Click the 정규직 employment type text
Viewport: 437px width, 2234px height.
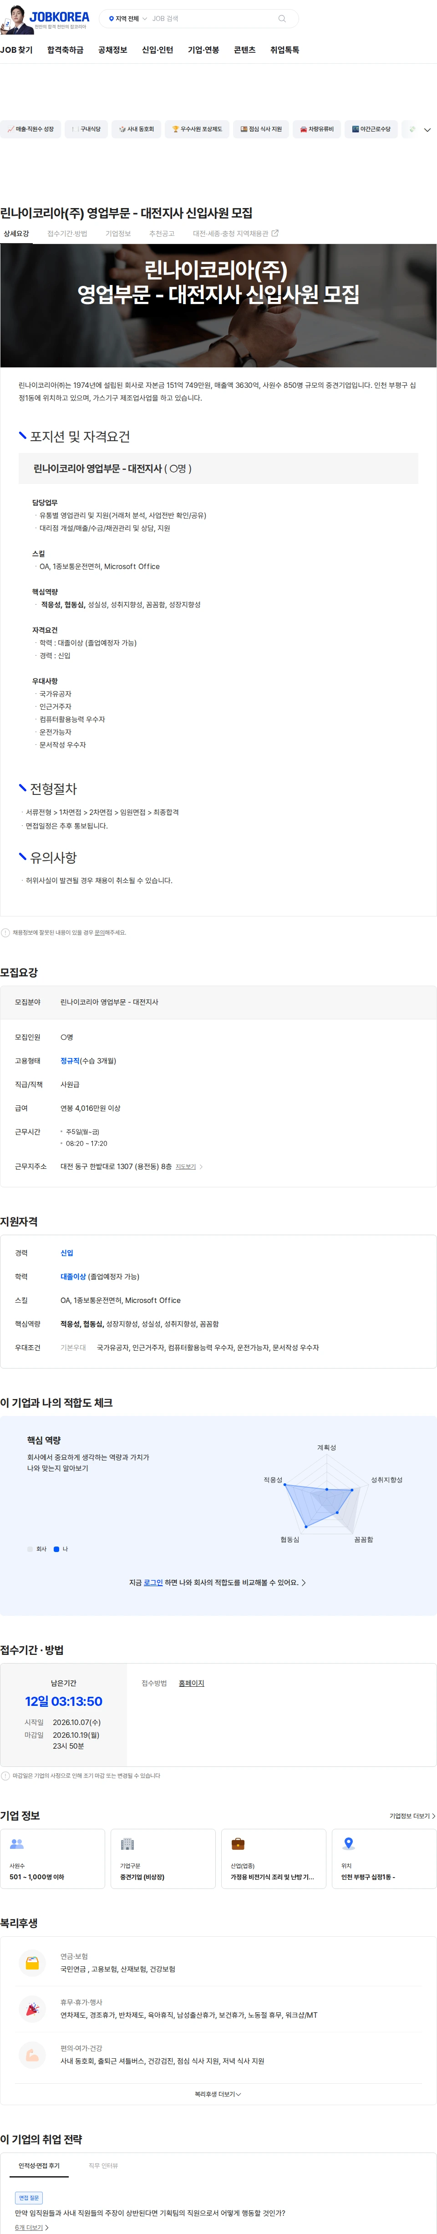point(69,1061)
